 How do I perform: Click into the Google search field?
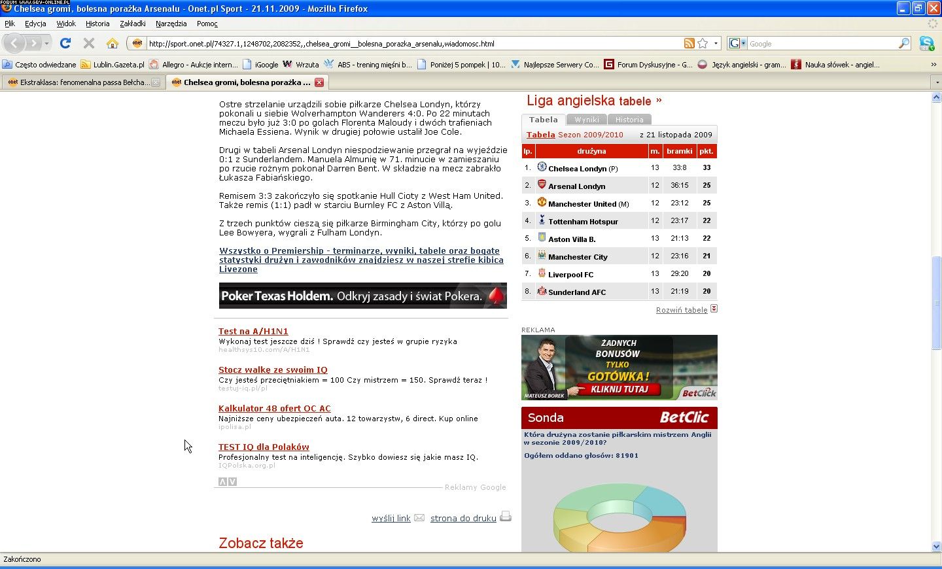823,43
